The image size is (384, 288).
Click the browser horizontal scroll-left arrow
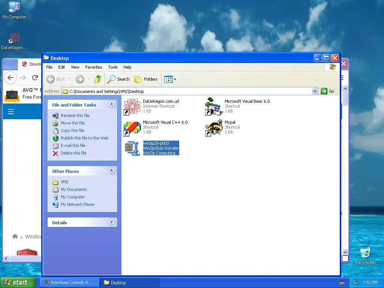point(6,259)
